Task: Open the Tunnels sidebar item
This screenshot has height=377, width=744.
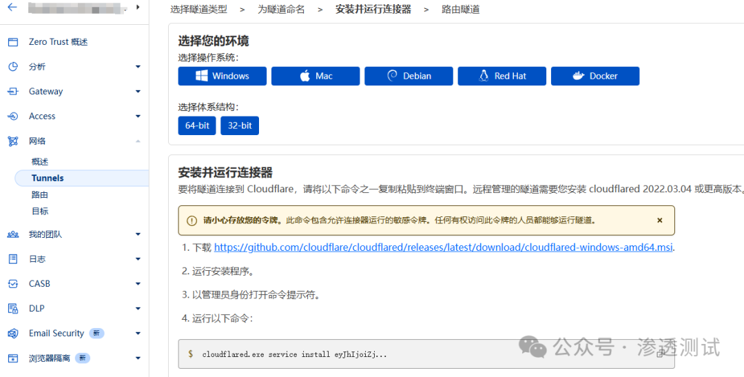Action: tap(48, 178)
